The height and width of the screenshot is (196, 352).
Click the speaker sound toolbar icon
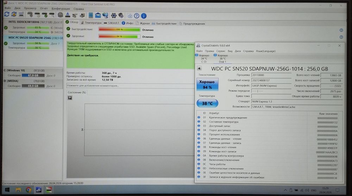click(x=121, y=15)
